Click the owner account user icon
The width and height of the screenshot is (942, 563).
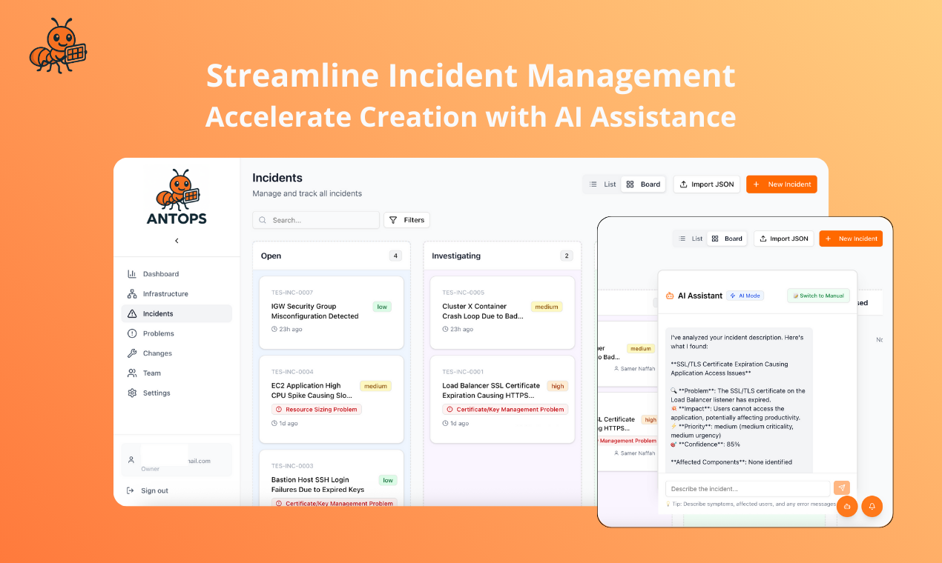coord(131,460)
